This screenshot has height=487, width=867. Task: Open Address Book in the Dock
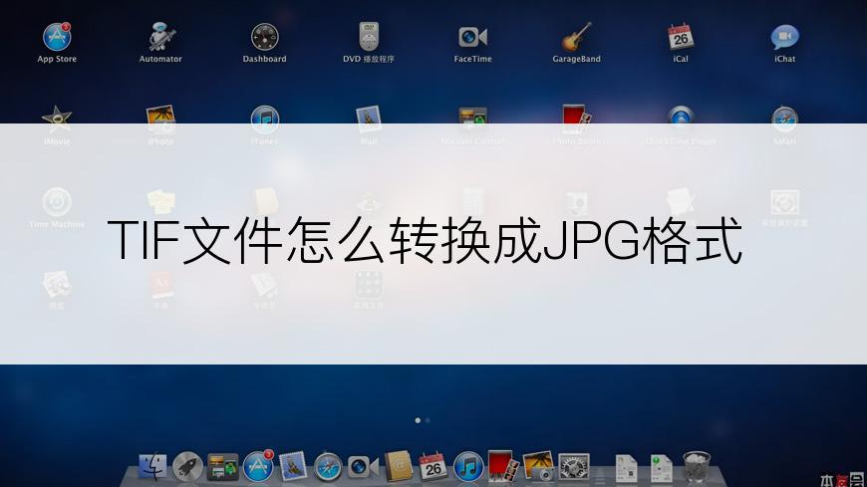coord(398,466)
